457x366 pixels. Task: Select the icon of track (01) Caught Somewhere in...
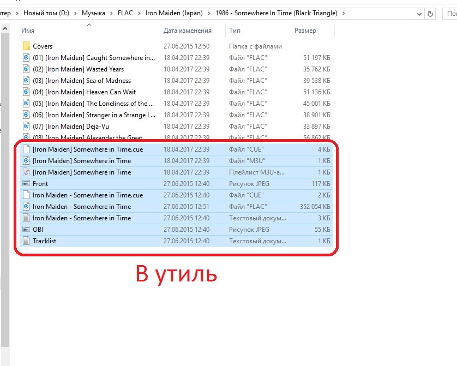tap(26, 57)
